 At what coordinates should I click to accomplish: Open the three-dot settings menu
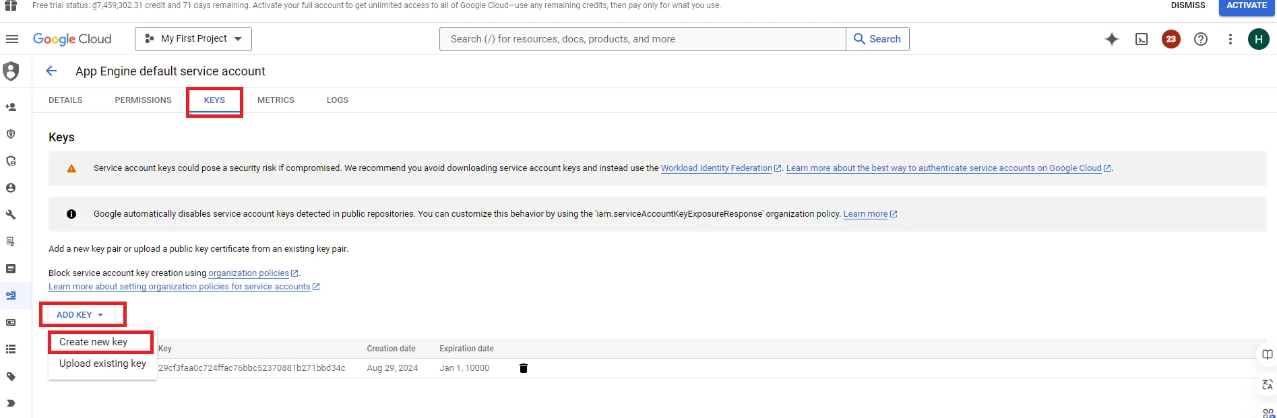(x=1231, y=39)
